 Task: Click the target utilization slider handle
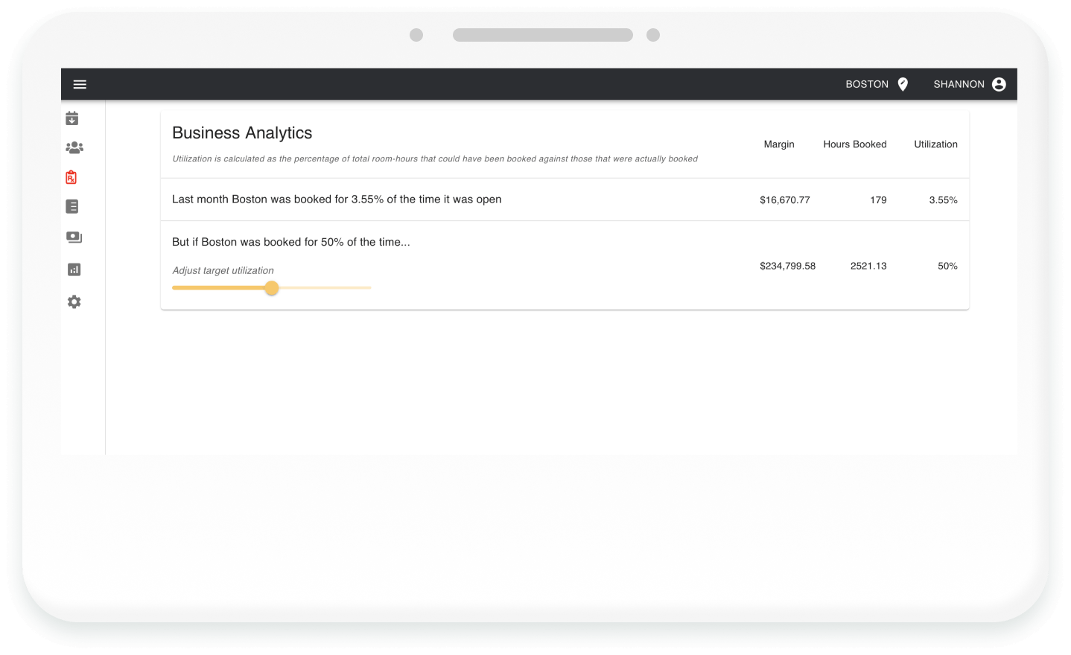(x=272, y=288)
